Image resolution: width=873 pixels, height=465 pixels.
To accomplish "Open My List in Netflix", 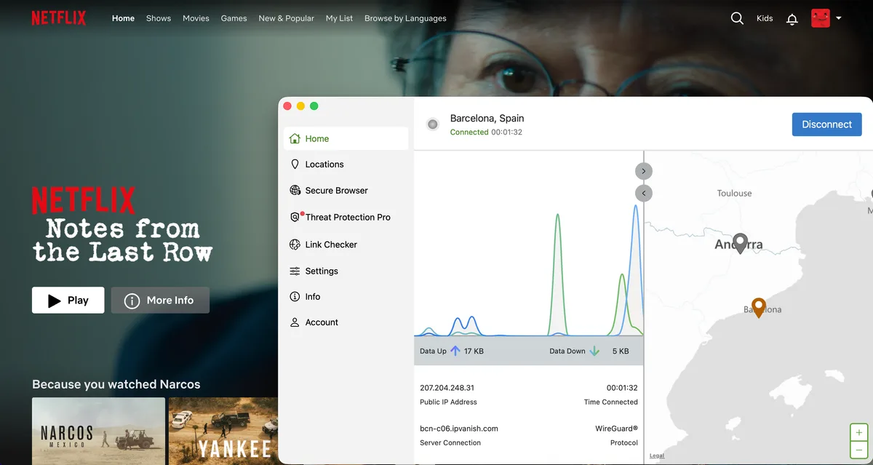I will point(339,18).
